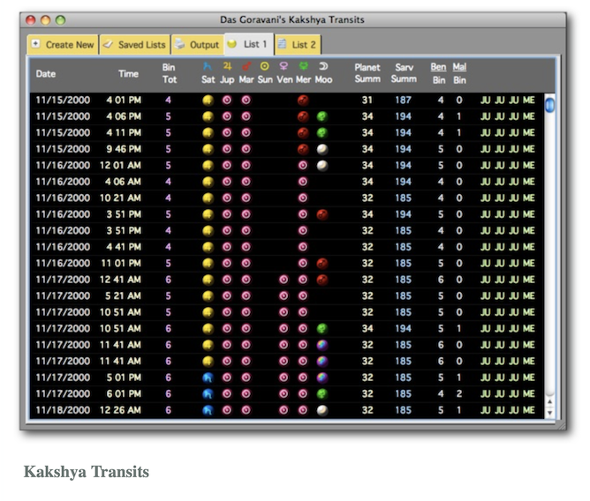Click the Date column header
This screenshot has height=501, width=590.
coord(46,74)
